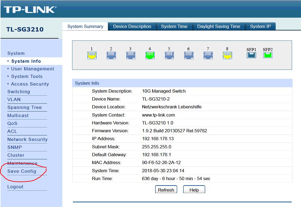301x207 pixels.
Task: Click the port 5 icon
Action: click(169, 55)
